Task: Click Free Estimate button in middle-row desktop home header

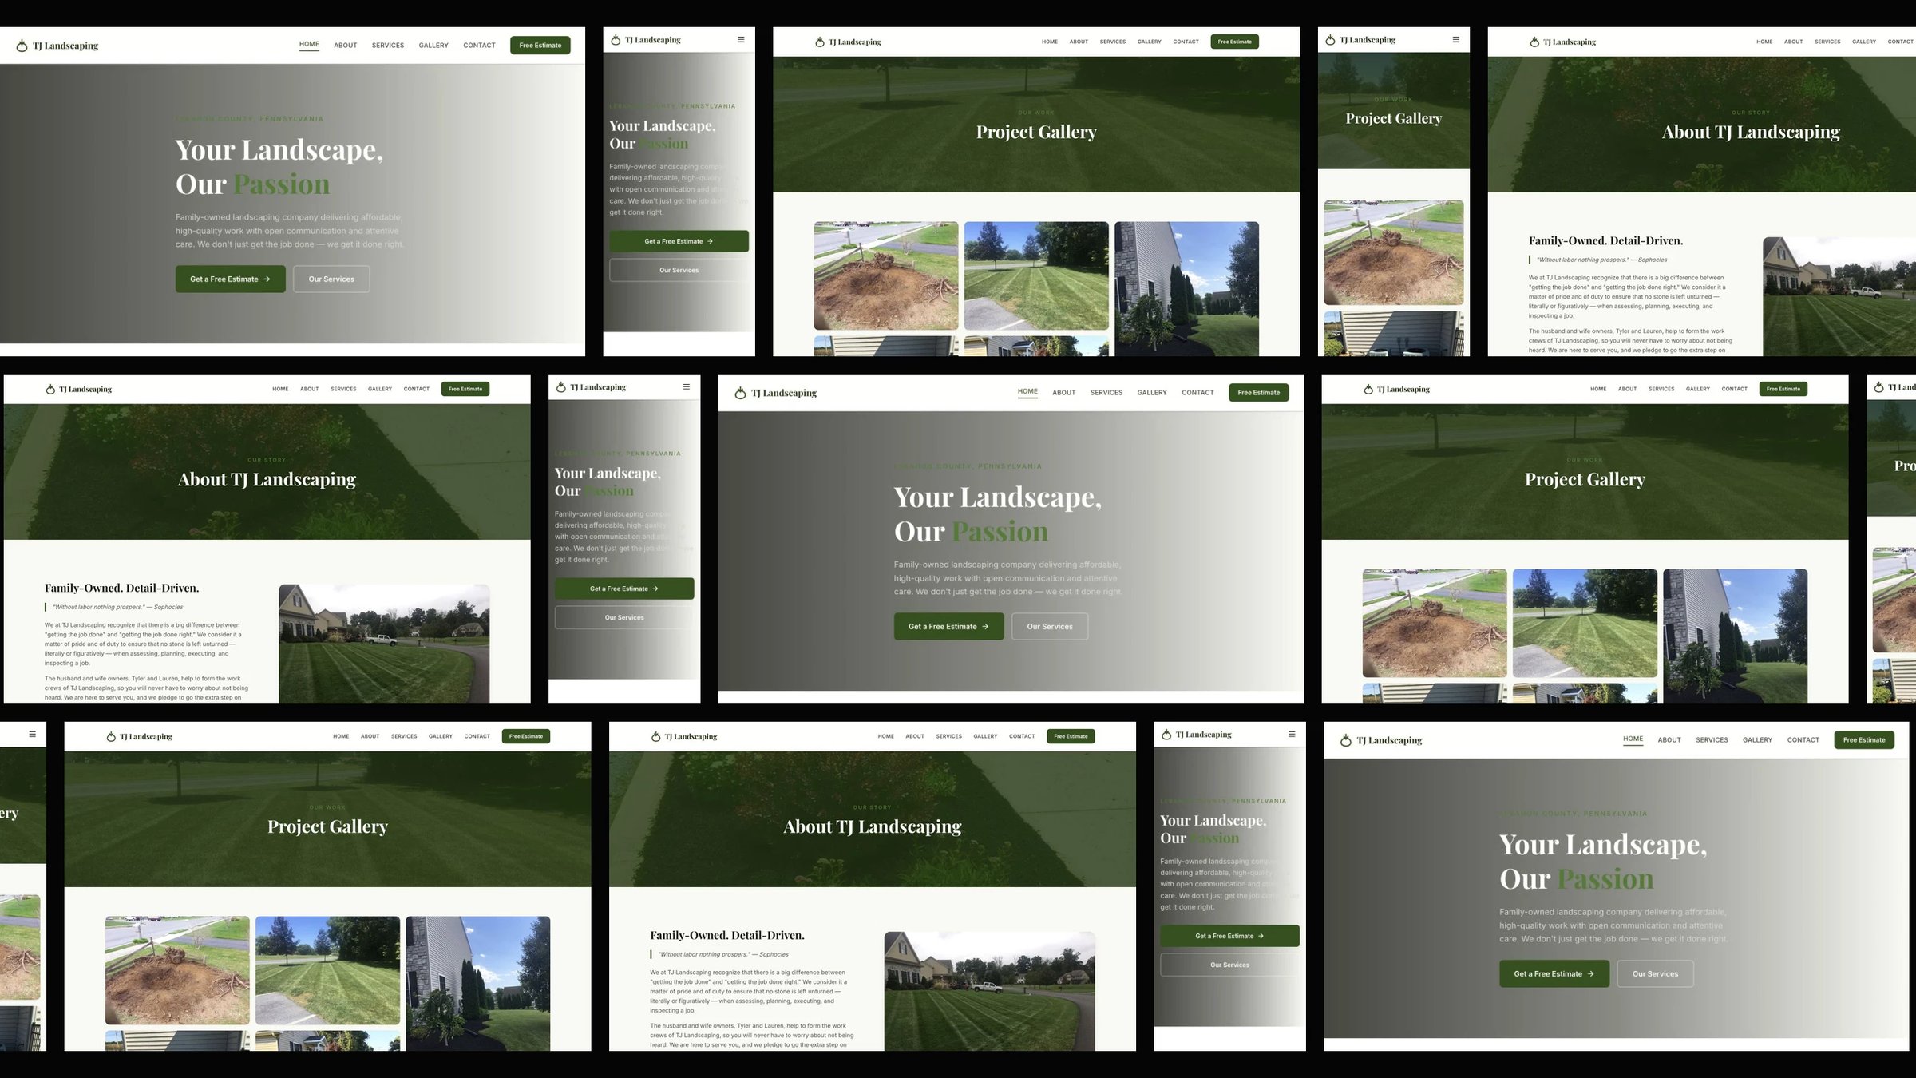Action: pos(1259,393)
